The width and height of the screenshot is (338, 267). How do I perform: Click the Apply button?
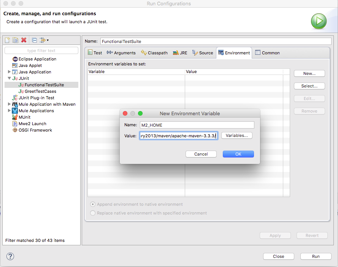click(275, 235)
